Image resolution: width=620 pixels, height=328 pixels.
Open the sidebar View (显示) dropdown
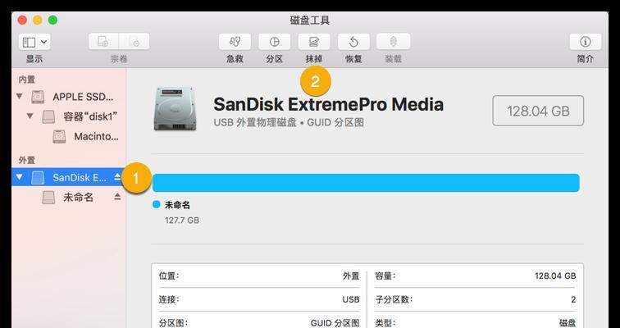coord(34,42)
